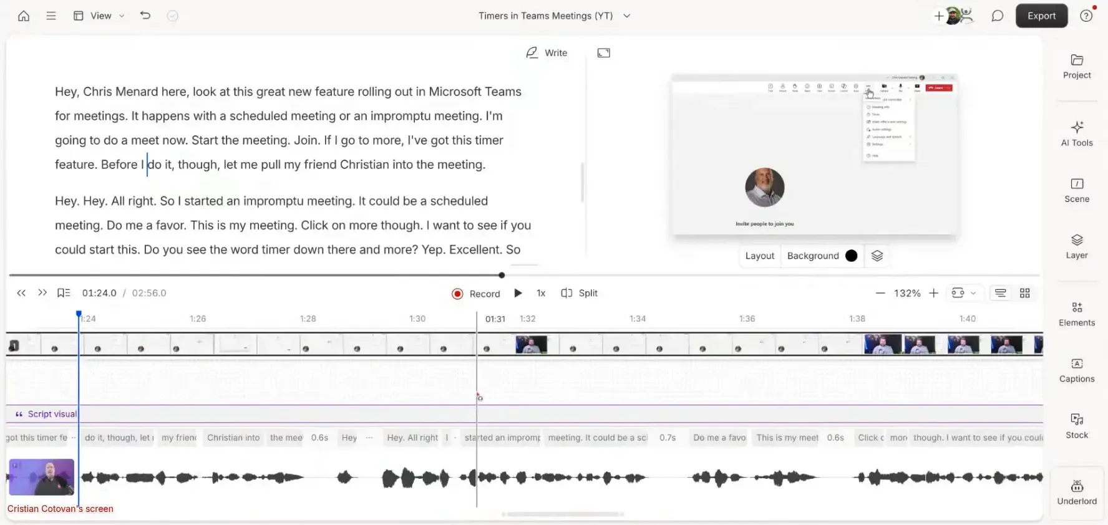Screen dimensions: 1108x525
Task: Open the Scene panel
Action: [1077, 190]
